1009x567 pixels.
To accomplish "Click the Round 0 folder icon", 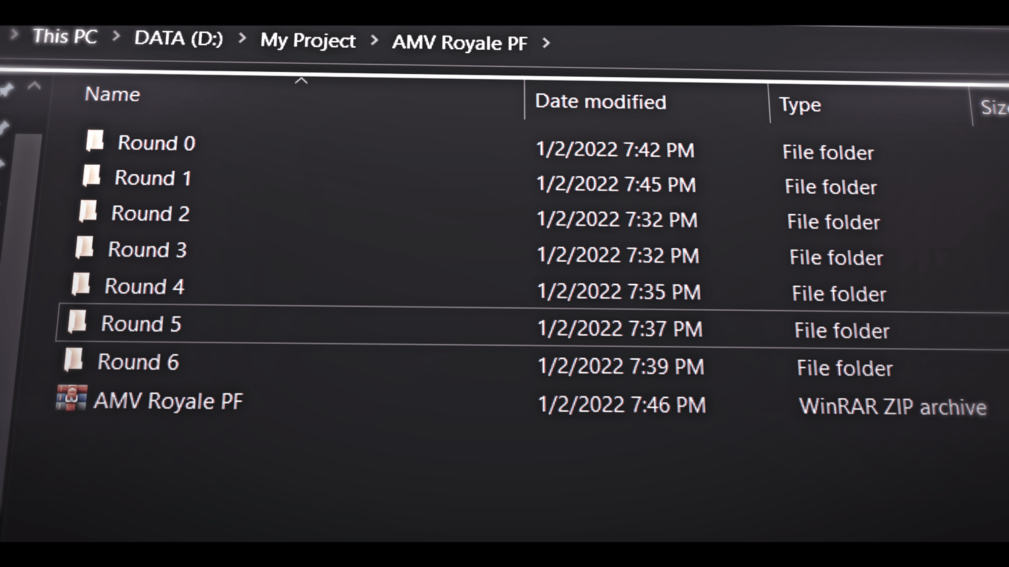I will tap(95, 141).
